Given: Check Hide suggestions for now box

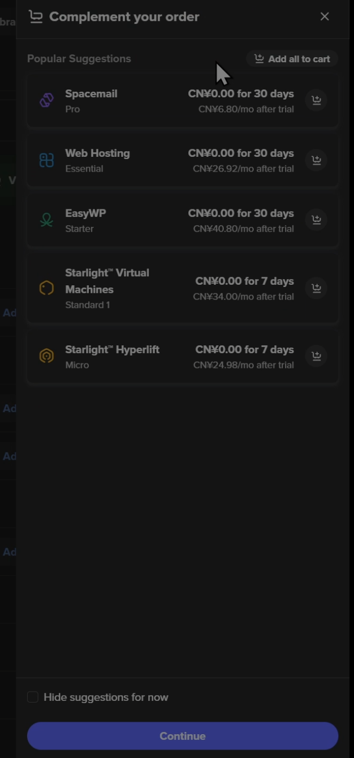Looking at the screenshot, I should pos(33,697).
